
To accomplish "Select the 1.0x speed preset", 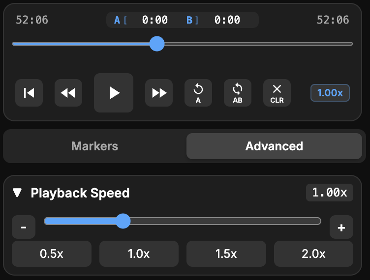I will coord(139,254).
